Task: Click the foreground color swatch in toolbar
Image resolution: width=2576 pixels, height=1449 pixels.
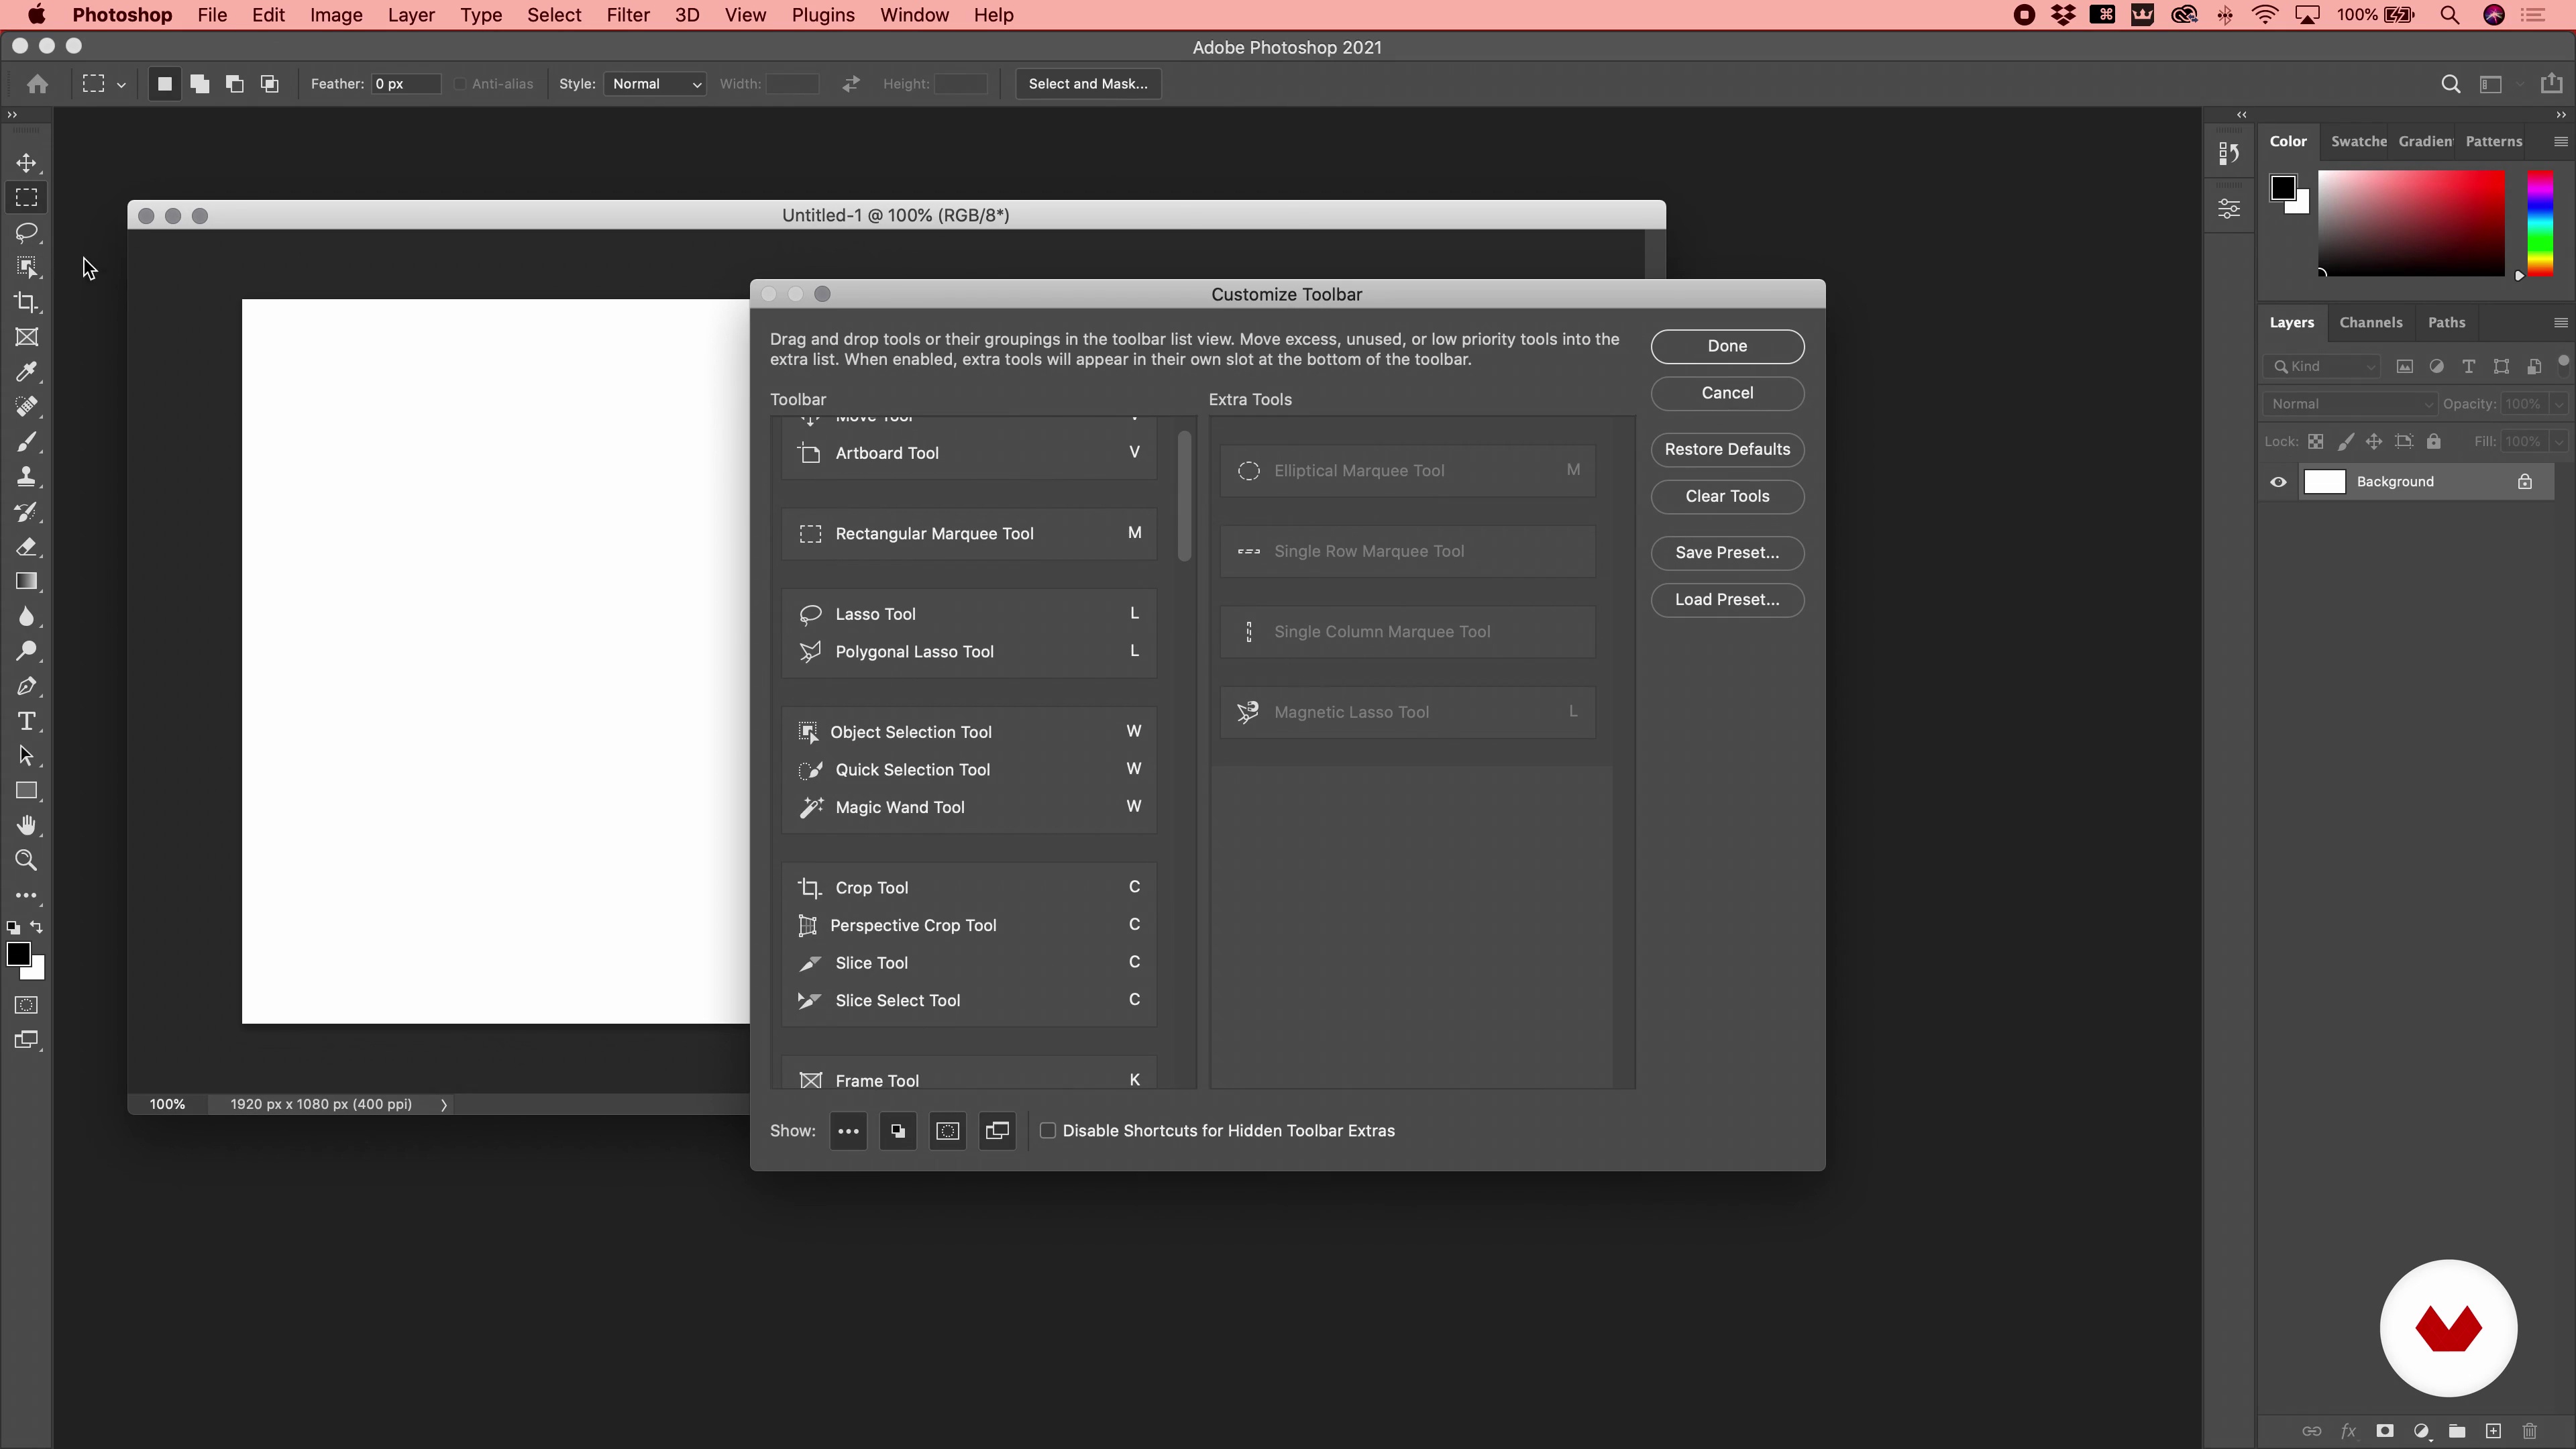Action: point(18,954)
